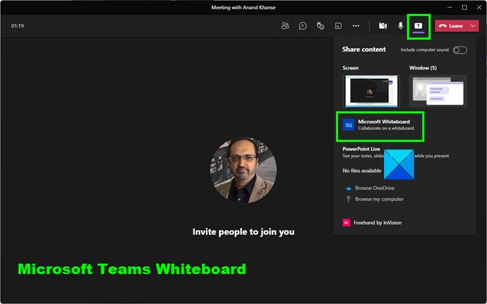The width and height of the screenshot is (487, 304).
Task: Open the breakout rooms icon
Action: (x=338, y=26)
